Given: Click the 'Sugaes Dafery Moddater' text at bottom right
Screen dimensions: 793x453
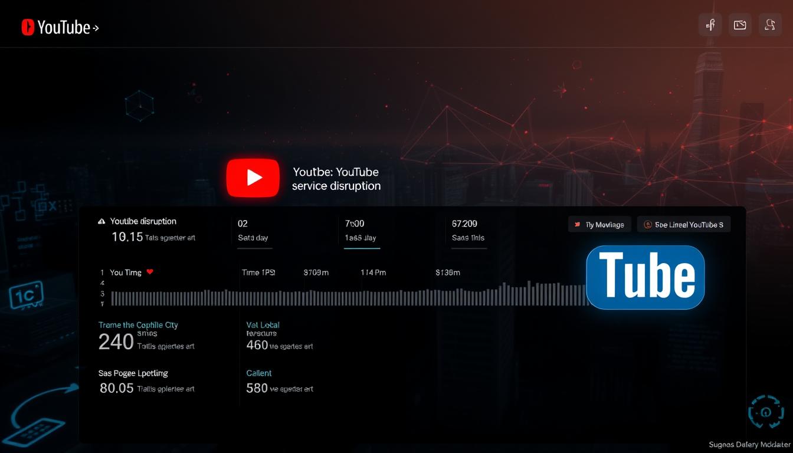Looking at the screenshot, I should [x=750, y=444].
